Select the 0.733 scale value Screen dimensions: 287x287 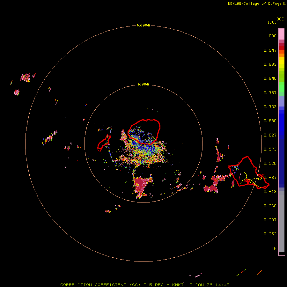270,107
